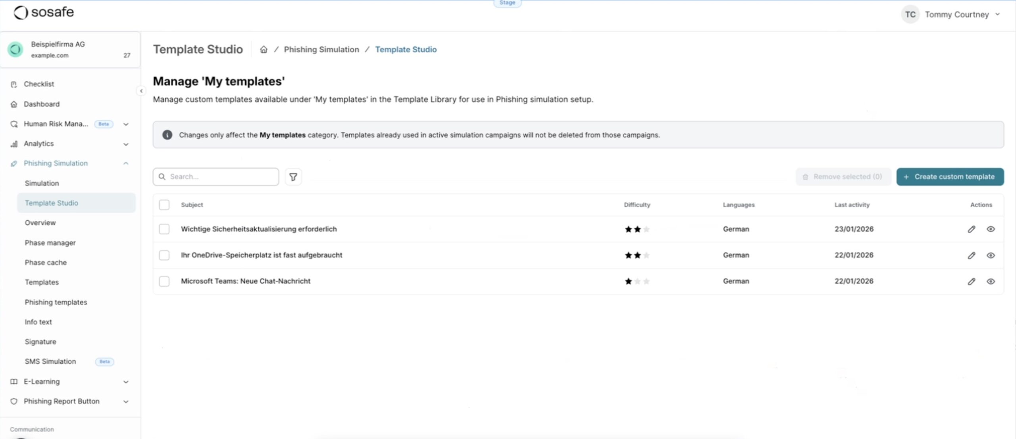This screenshot has height=439, width=1016.
Task: Preview the OneDrive-Speicherplatz template with eye icon
Action: coord(991,255)
